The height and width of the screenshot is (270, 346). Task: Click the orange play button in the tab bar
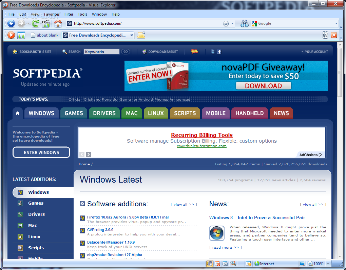click(11, 35)
